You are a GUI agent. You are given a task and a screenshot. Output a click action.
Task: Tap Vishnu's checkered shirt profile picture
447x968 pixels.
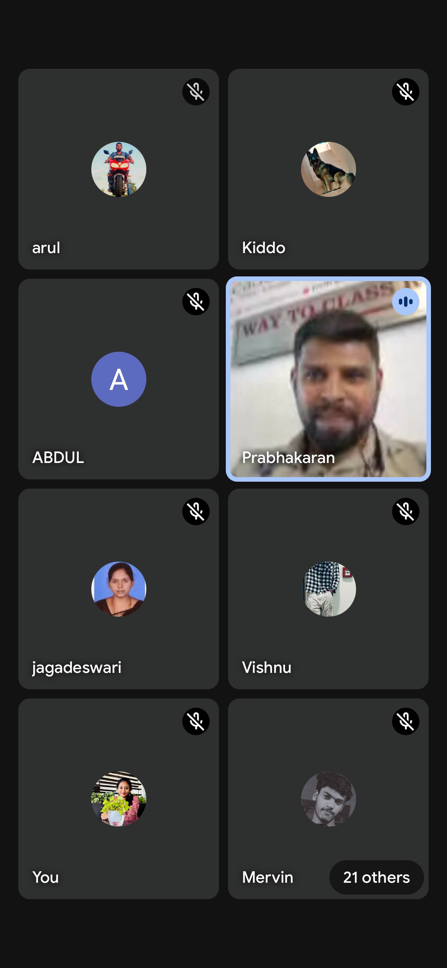click(x=328, y=589)
